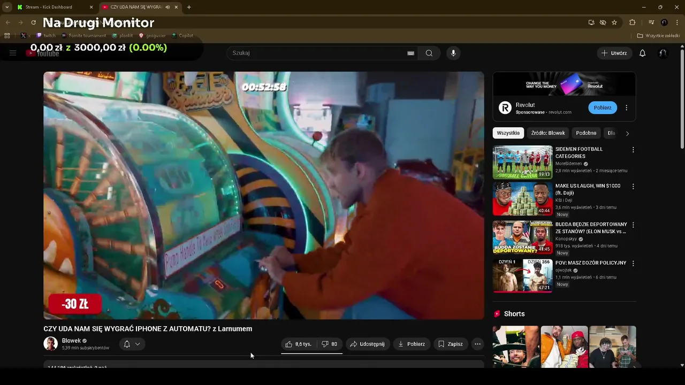This screenshot has width=685, height=385.
Task: Start voice search with microphone icon
Action: [x=453, y=53]
